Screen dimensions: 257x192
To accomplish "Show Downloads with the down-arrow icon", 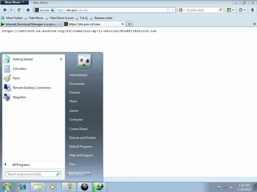I will point(252,10).
